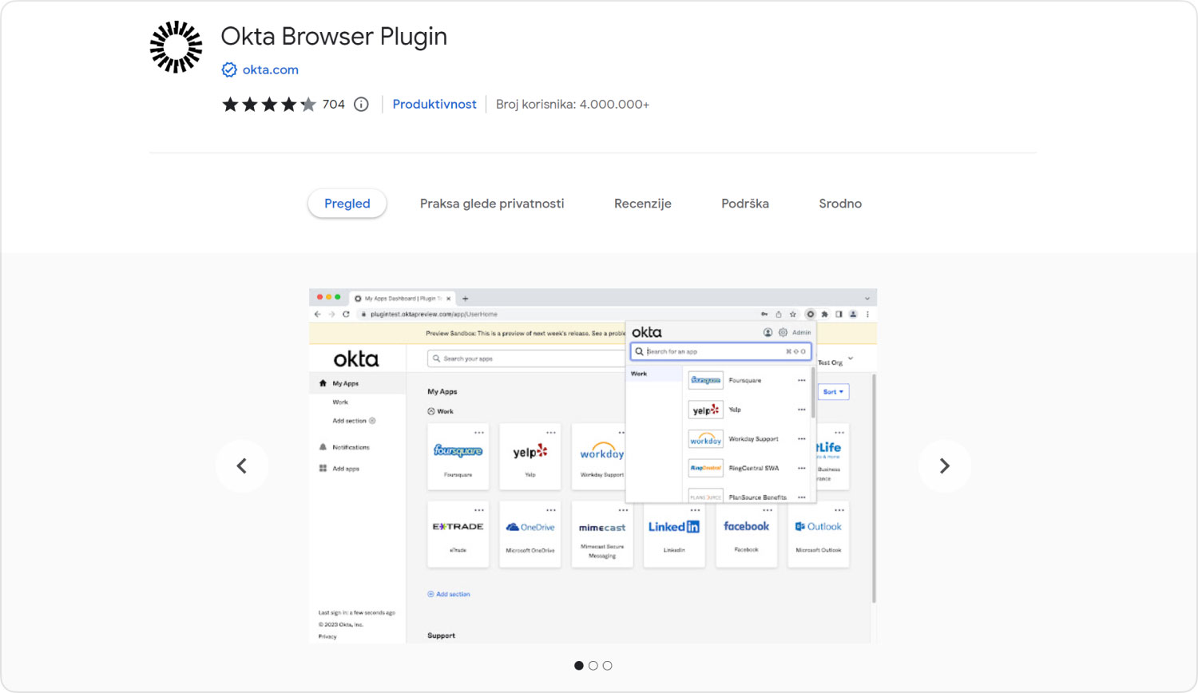1198x693 pixels.
Task: Open the three-dot menu on E*TRADE tile
Action: pos(479,510)
